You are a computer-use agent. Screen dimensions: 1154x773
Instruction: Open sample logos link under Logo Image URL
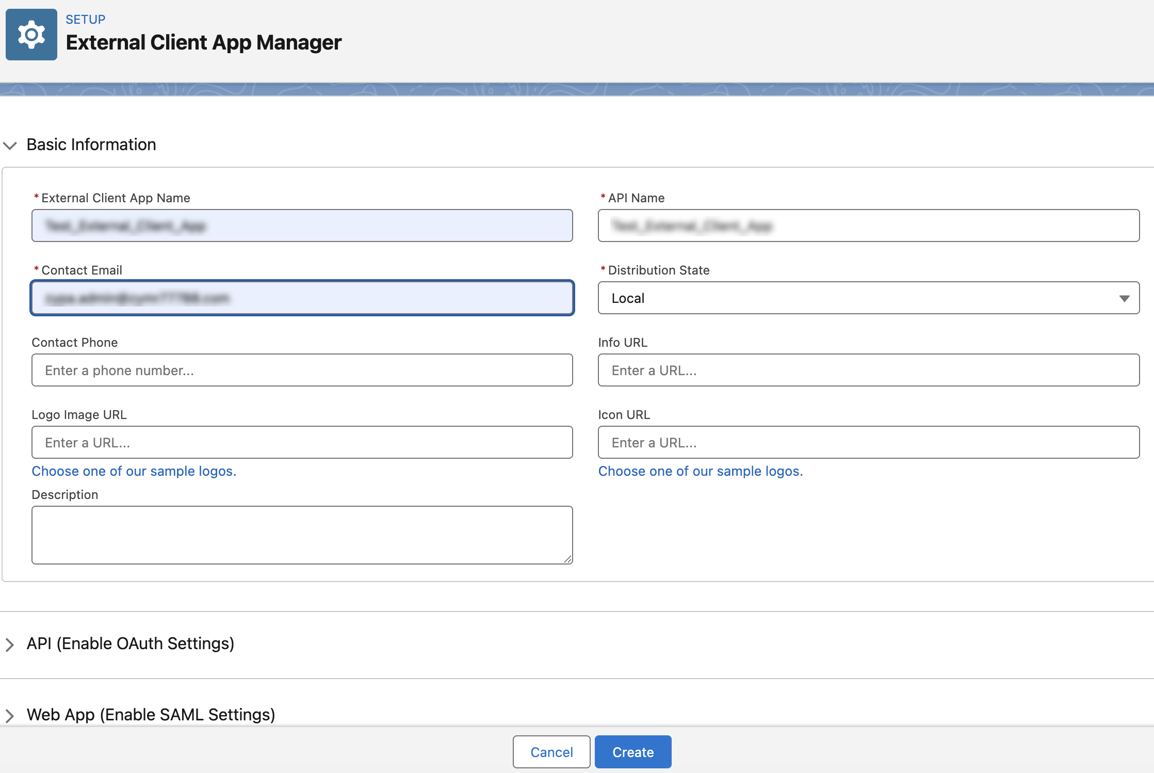click(x=134, y=471)
